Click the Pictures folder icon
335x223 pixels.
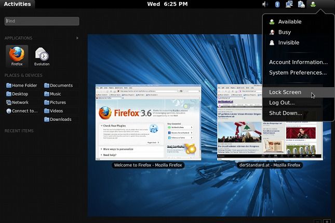(x=47, y=103)
